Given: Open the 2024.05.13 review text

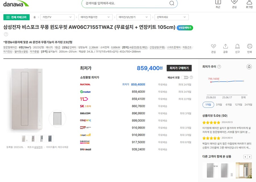Looking at the screenshot, I should [x=226, y=130].
